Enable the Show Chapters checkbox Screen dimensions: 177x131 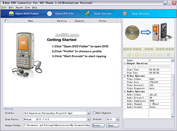[x=94, y=113]
